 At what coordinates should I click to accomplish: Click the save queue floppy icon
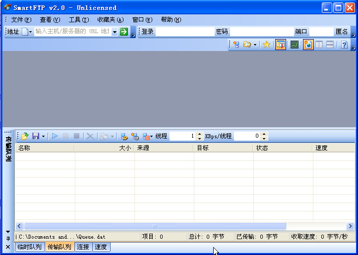tap(36, 136)
